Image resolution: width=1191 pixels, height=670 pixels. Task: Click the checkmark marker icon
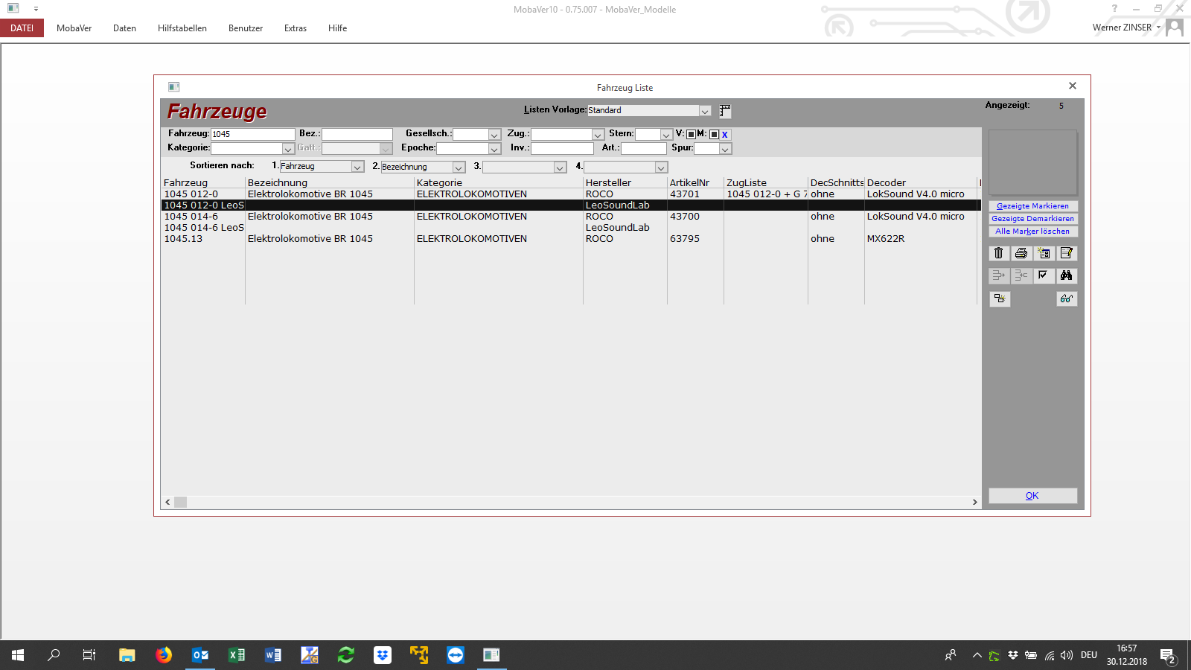1044,275
